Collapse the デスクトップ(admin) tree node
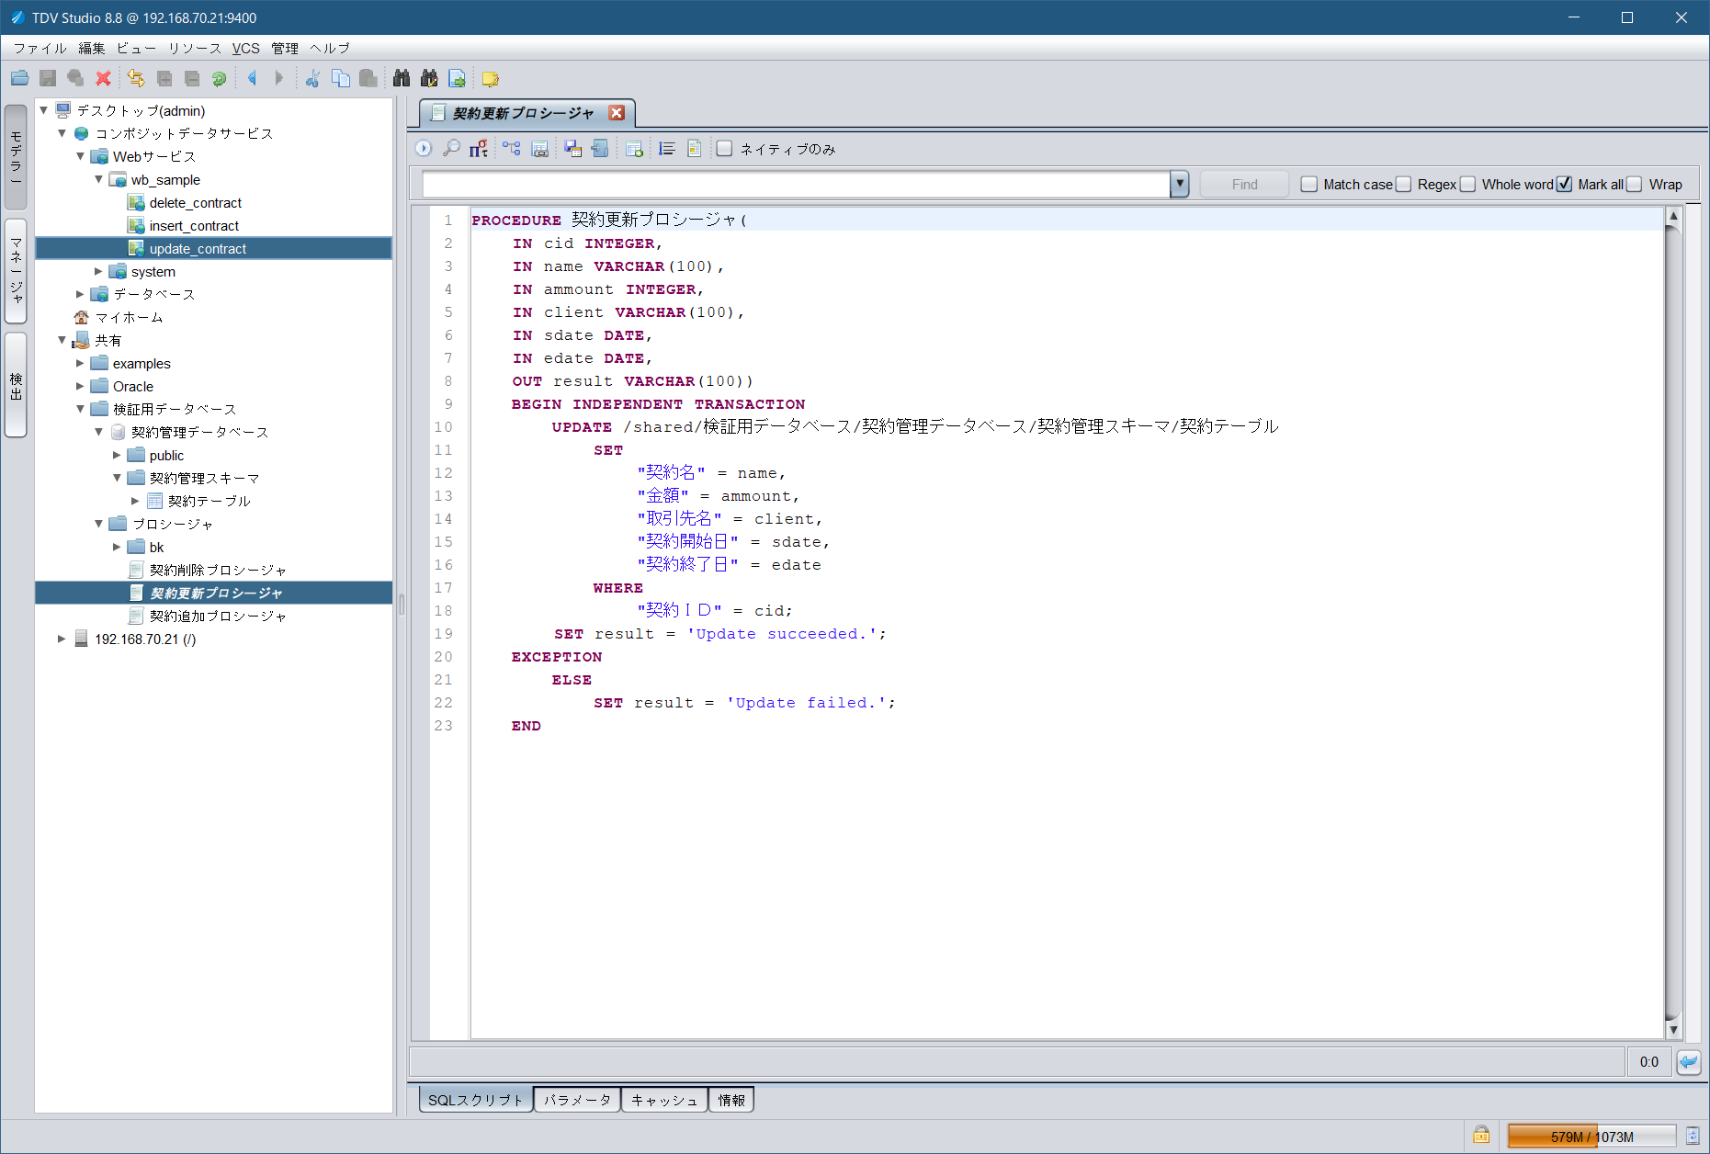Image resolution: width=1710 pixels, height=1154 pixels. click(x=43, y=110)
